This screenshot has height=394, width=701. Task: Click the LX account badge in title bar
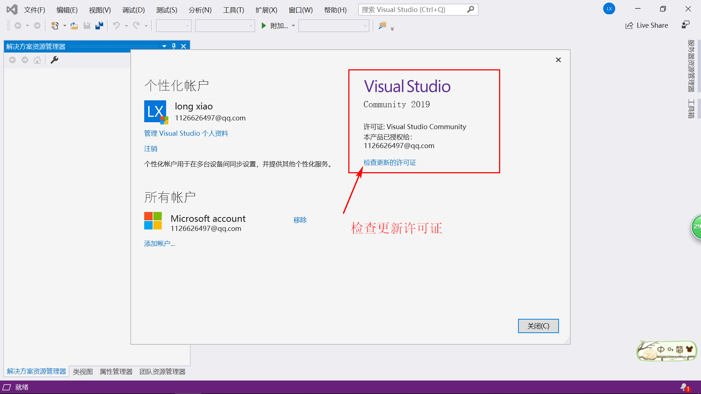pyautogui.click(x=609, y=9)
